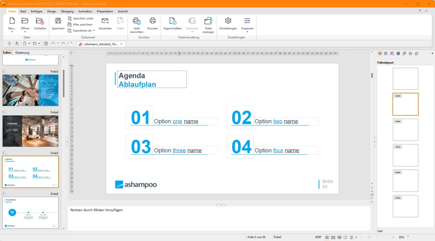Click the link chain sidebar icon
The height and width of the screenshot is (241, 435).
click(x=404, y=53)
